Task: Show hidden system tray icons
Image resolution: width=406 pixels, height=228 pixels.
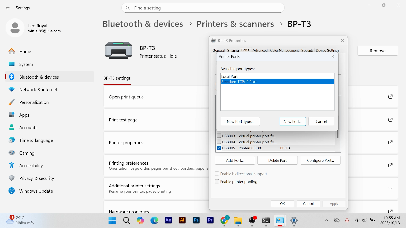Action: pyautogui.click(x=327, y=220)
